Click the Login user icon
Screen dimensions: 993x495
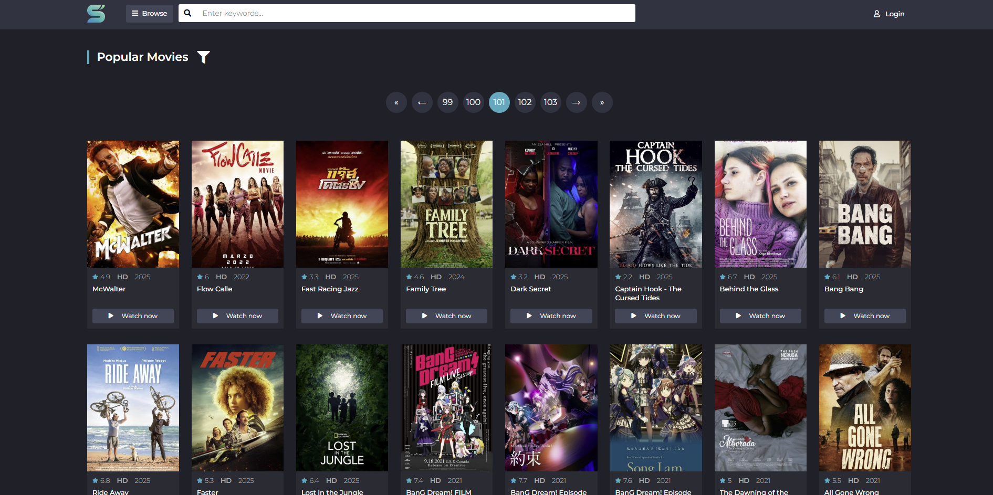[x=876, y=14]
